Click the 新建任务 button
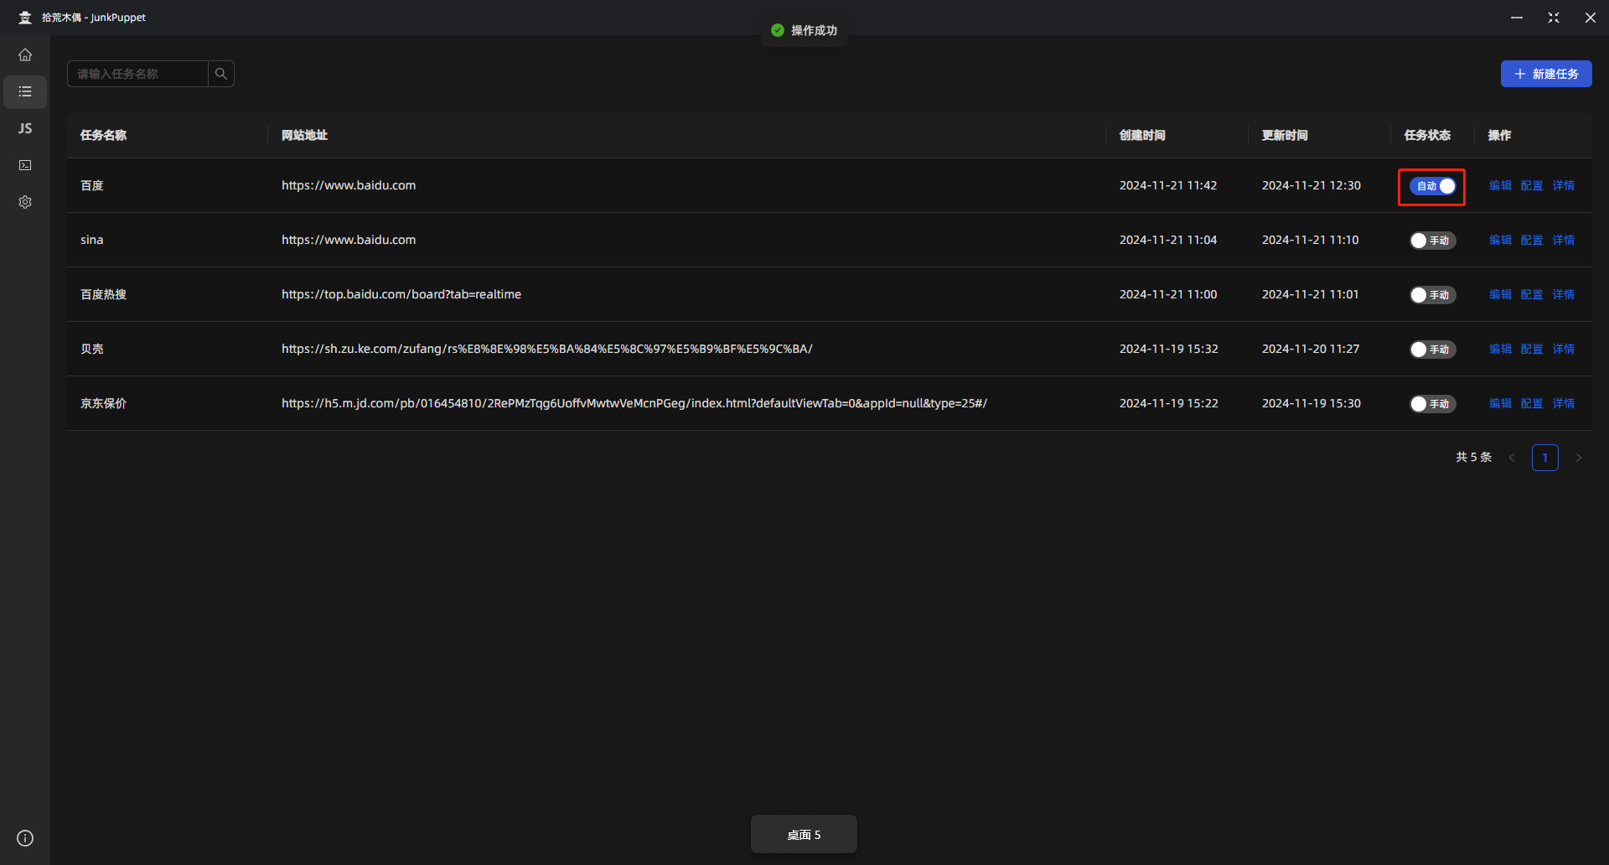 [x=1546, y=74]
